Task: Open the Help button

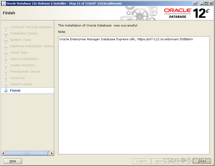Action: pos(13,161)
